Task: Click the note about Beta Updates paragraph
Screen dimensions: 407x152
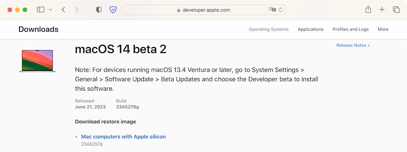Action: click(x=196, y=79)
